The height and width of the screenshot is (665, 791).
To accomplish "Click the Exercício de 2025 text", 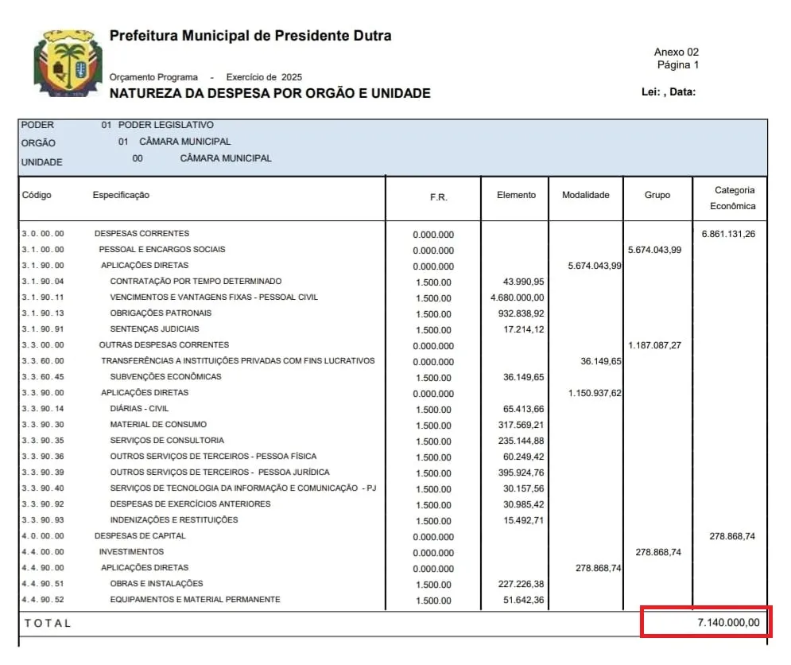I will (x=264, y=77).
